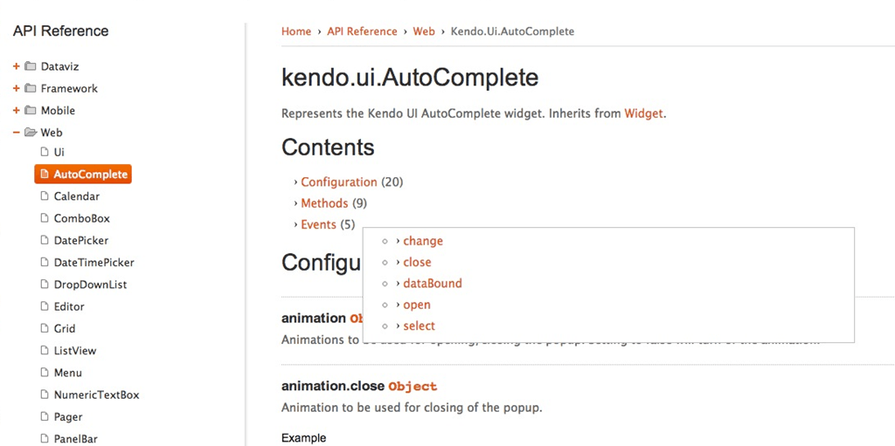
Task: Click the Dataviz folder icon
Action: click(x=31, y=66)
